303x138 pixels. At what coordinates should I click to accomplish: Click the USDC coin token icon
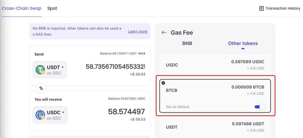(x=40, y=115)
